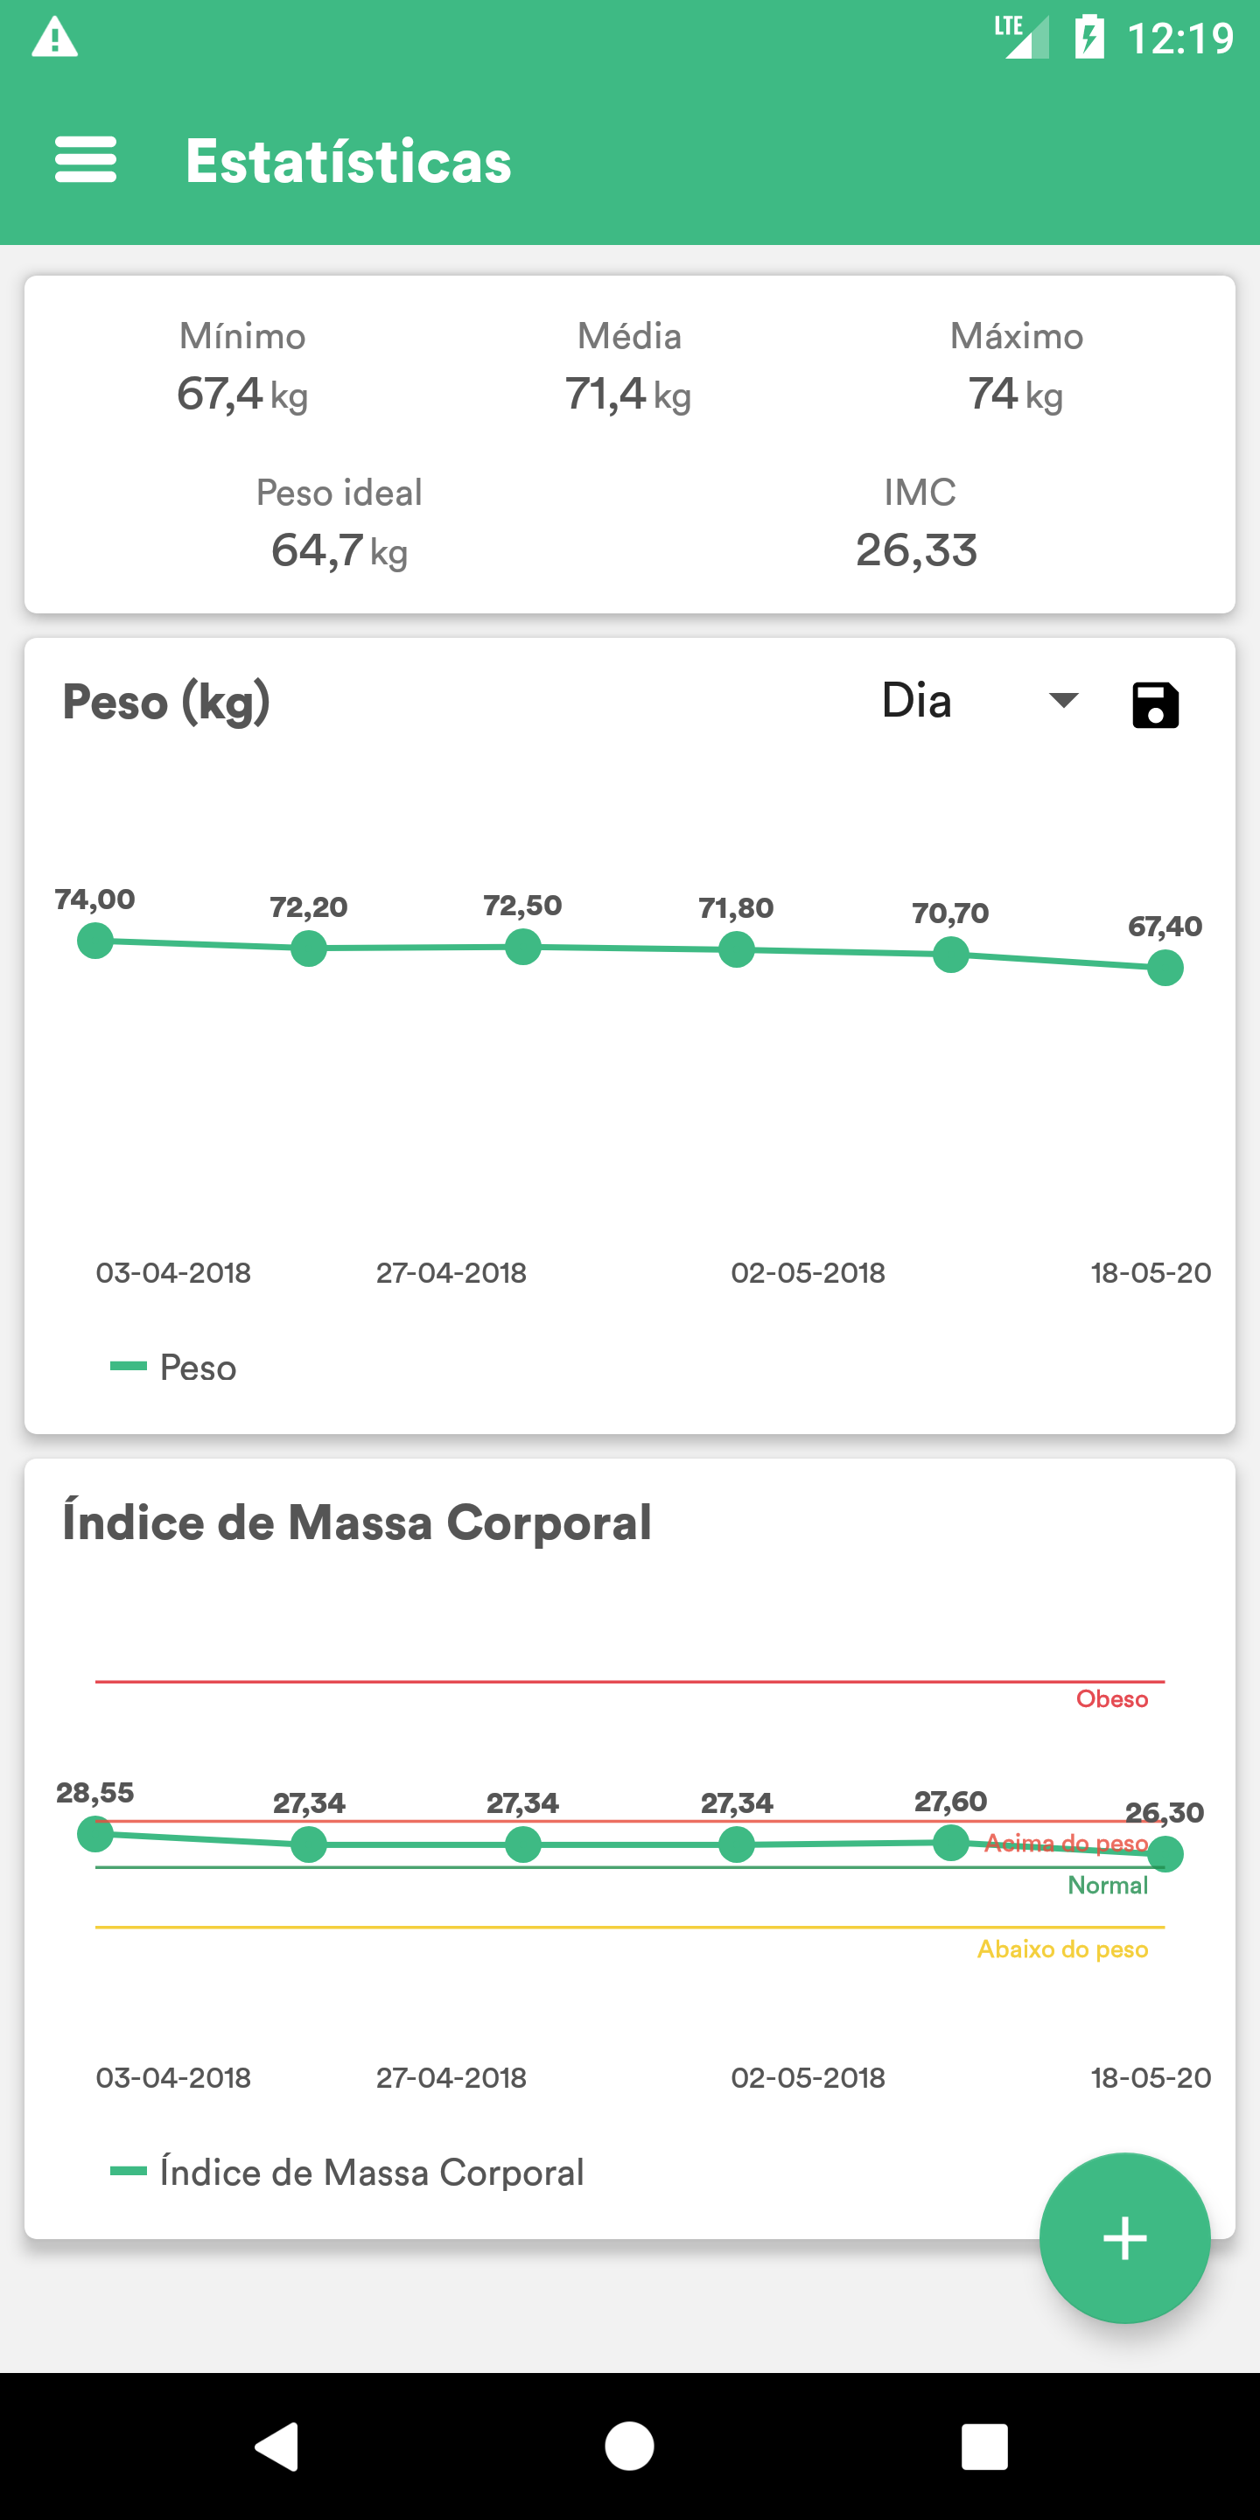This screenshot has width=1260, height=2520.
Task: Click the dropdown arrow next to Dia
Action: pos(1062,700)
